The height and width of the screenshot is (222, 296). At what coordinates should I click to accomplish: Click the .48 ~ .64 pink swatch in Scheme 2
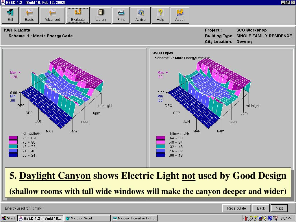(x=160, y=142)
